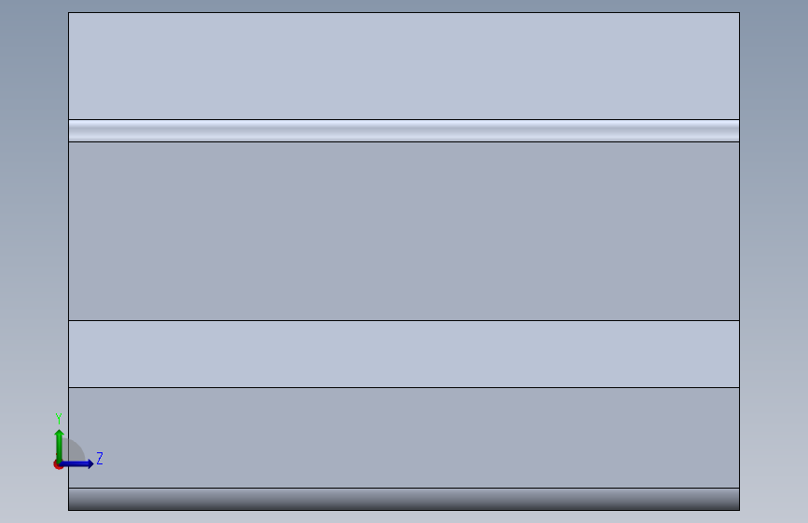Select the red X axis origin dot
808x523 pixels.
point(57,464)
